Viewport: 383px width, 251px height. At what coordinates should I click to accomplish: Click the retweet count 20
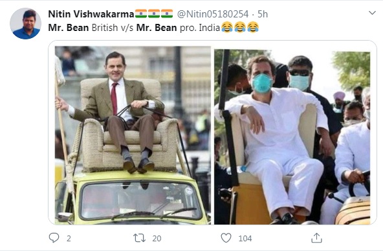(157, 238)
